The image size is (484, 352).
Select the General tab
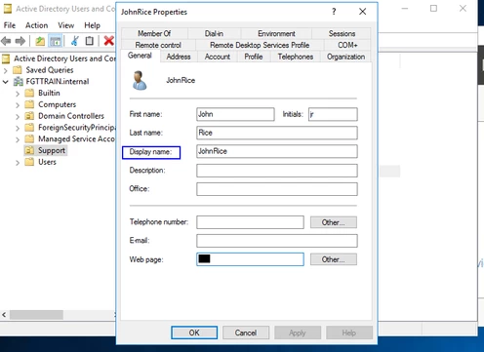(140, 56)
